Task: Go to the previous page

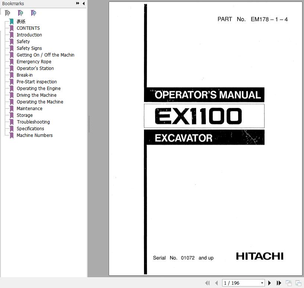Action: 216,283
